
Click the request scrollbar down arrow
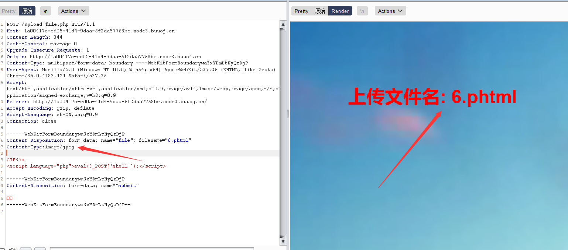pyautogui.click(x=283, y=242)
